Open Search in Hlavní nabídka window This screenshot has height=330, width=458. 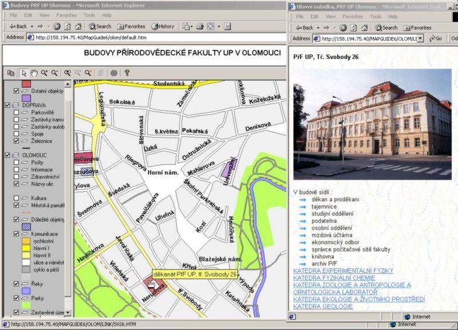coord(386,27)
